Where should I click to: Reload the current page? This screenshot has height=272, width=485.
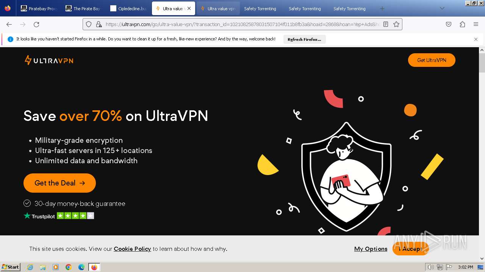click(x=36, y=24)
